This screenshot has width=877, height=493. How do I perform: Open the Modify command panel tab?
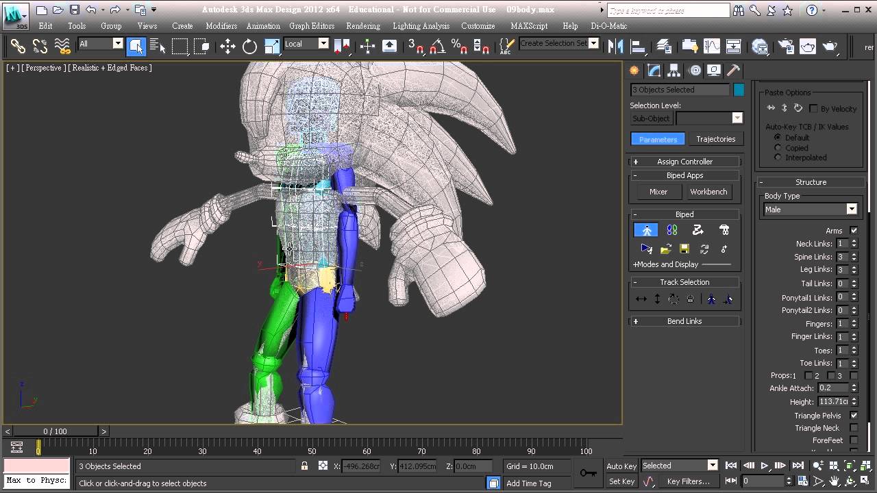[x=654, y=71]
